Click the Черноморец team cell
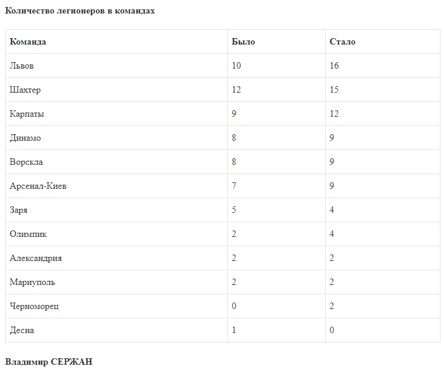 34,306
